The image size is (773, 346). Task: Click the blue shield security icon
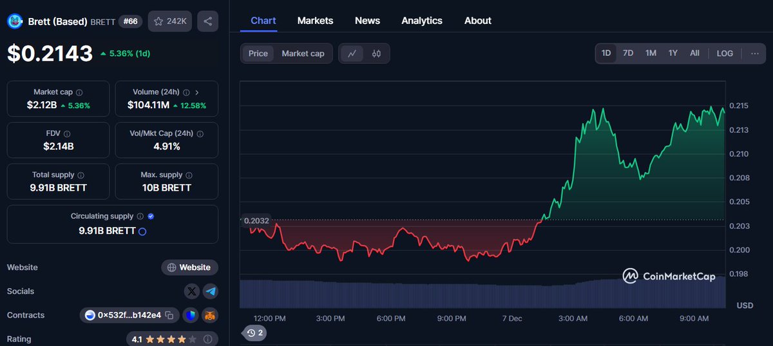(x=191, y=315)
